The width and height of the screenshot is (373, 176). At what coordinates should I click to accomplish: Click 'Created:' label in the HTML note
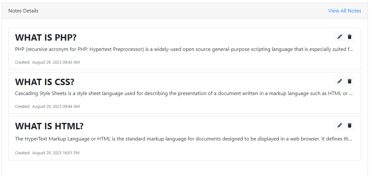pos(22,153)
